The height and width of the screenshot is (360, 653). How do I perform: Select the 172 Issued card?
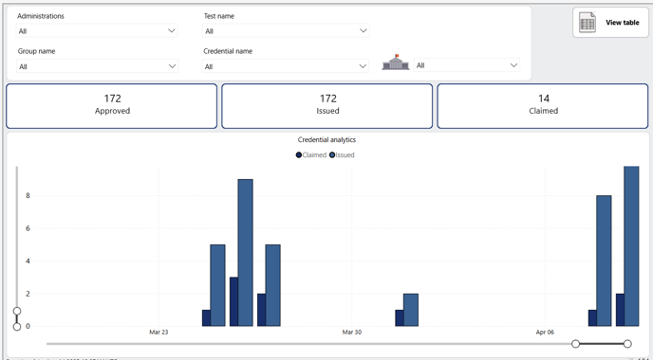tap(326, 106)
